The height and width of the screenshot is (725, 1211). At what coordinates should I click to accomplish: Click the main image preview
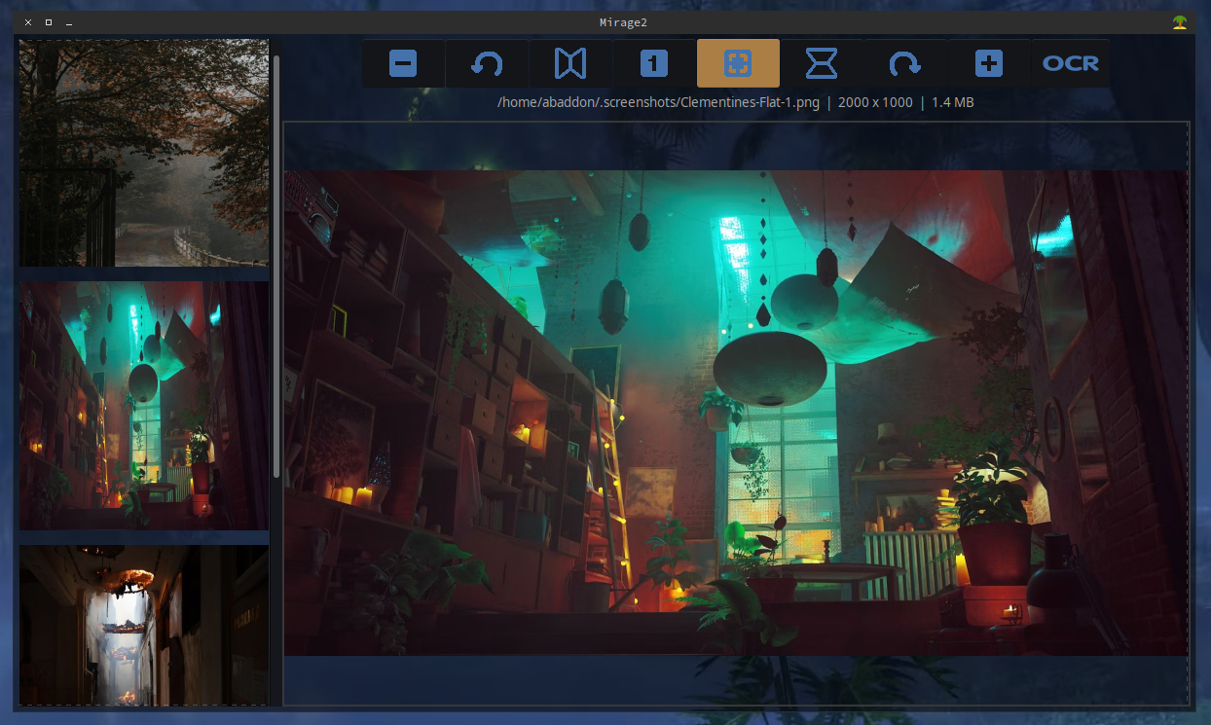(736, 414)
